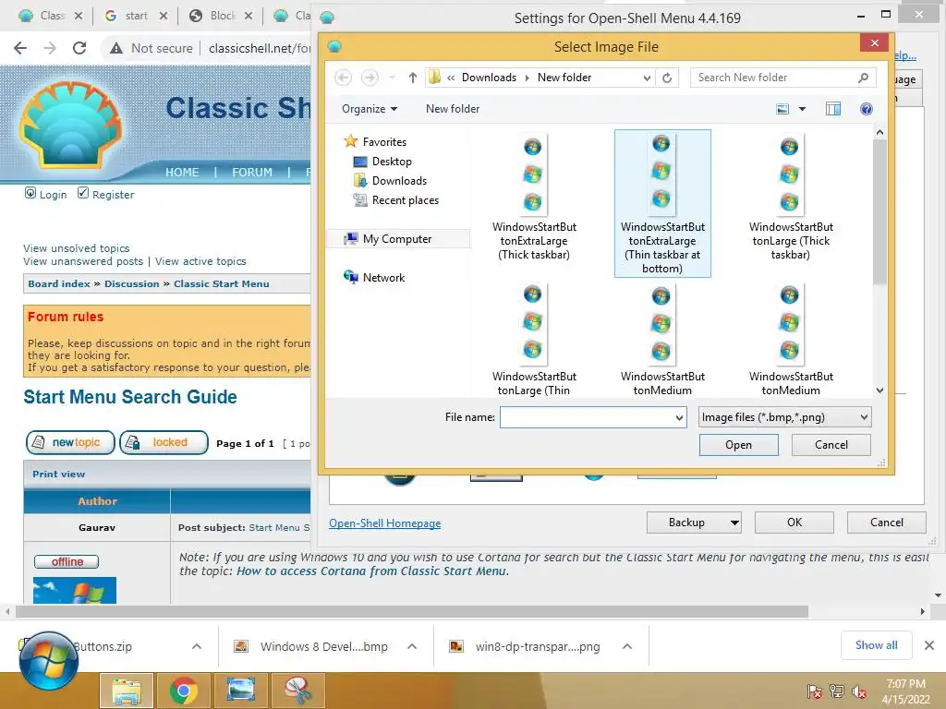This screenshot has height=709, width=946.
Task: Click New folder in dialog toolbar
Action: [x=453, y=109]
